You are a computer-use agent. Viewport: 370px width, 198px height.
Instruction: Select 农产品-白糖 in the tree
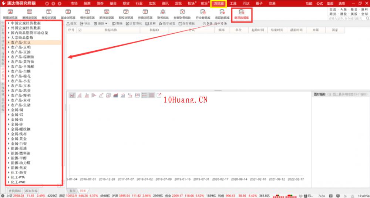tap(21, 71)
